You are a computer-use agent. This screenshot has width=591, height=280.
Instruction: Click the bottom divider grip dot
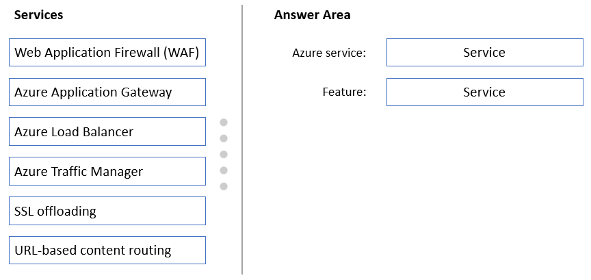(x=224, y=186)
